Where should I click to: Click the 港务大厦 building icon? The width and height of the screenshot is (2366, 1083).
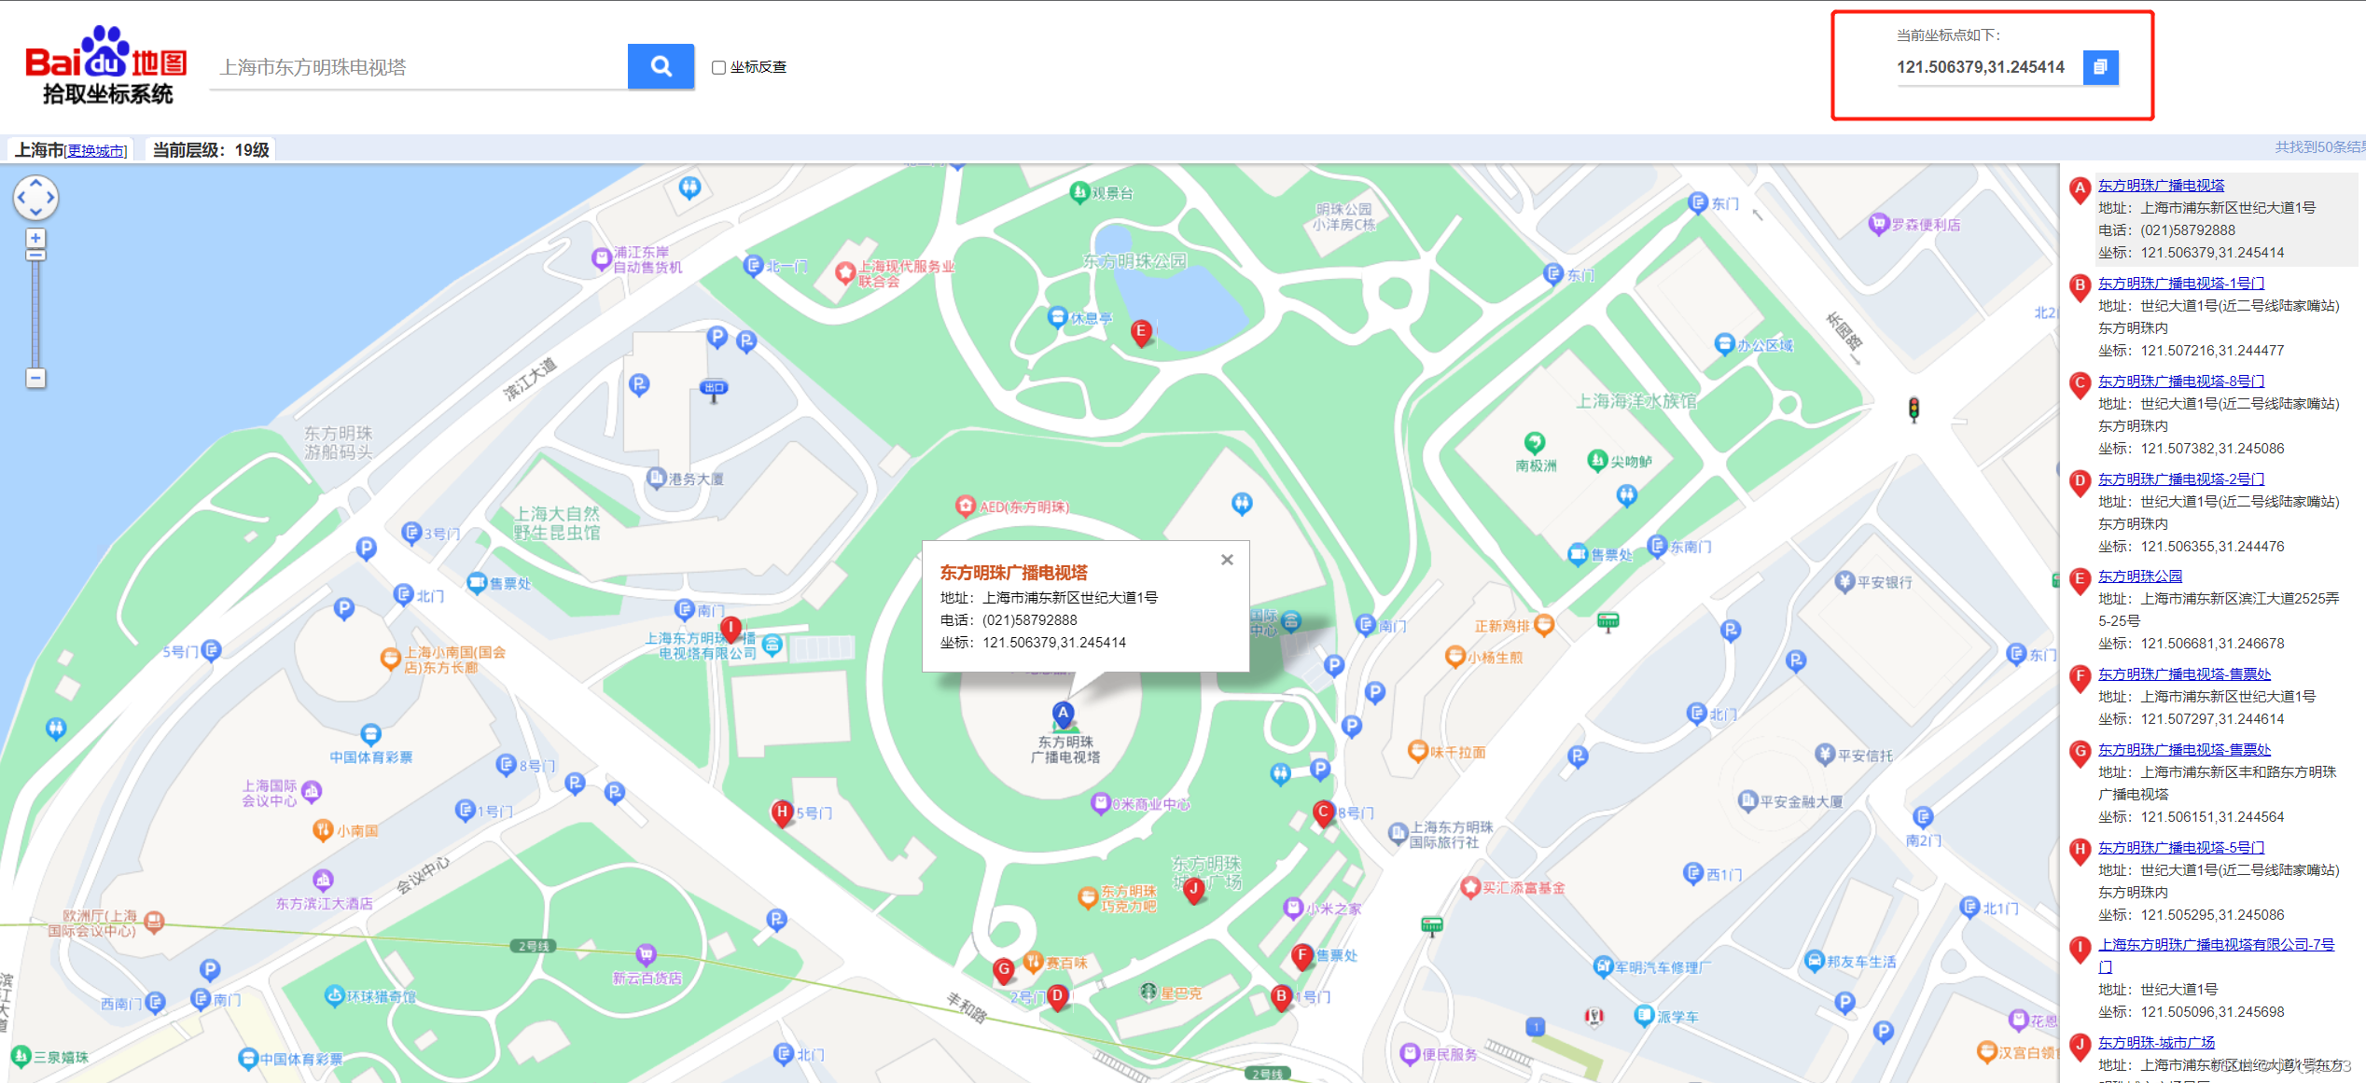pyautogui.click(x=657, y=478)
